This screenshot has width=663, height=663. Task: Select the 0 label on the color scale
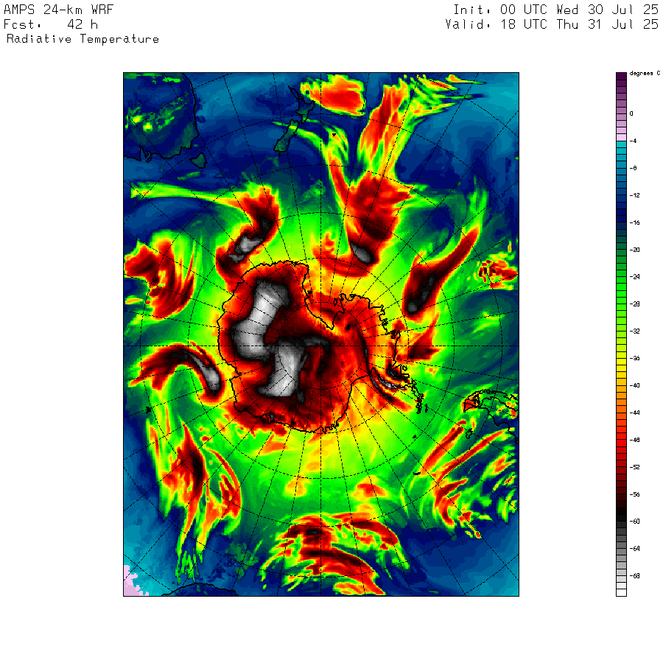pos(631,113)
